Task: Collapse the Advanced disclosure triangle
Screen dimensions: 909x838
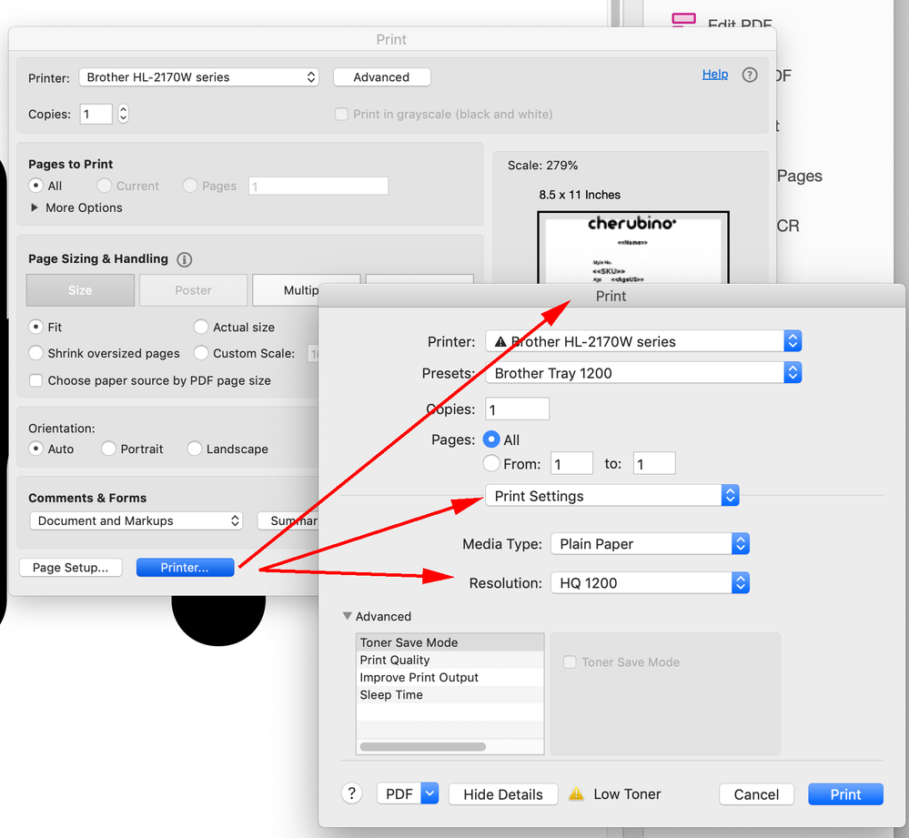Action: coord(348,616)
